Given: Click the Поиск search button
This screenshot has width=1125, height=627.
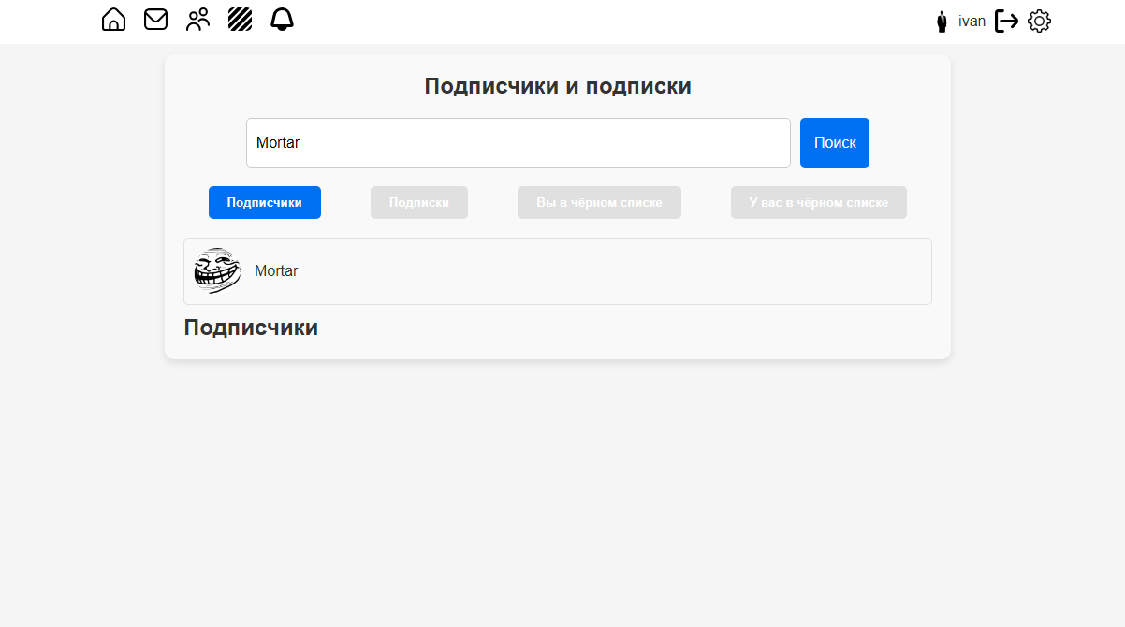Looking at the screenshot, I should pyautogui.click(x=835, y=142).
